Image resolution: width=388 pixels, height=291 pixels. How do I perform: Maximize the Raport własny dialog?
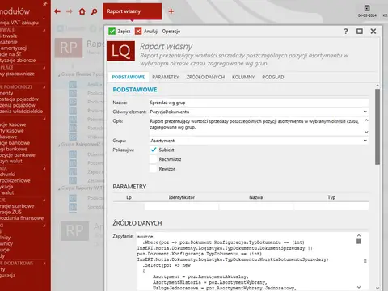(x=360, y=32)
